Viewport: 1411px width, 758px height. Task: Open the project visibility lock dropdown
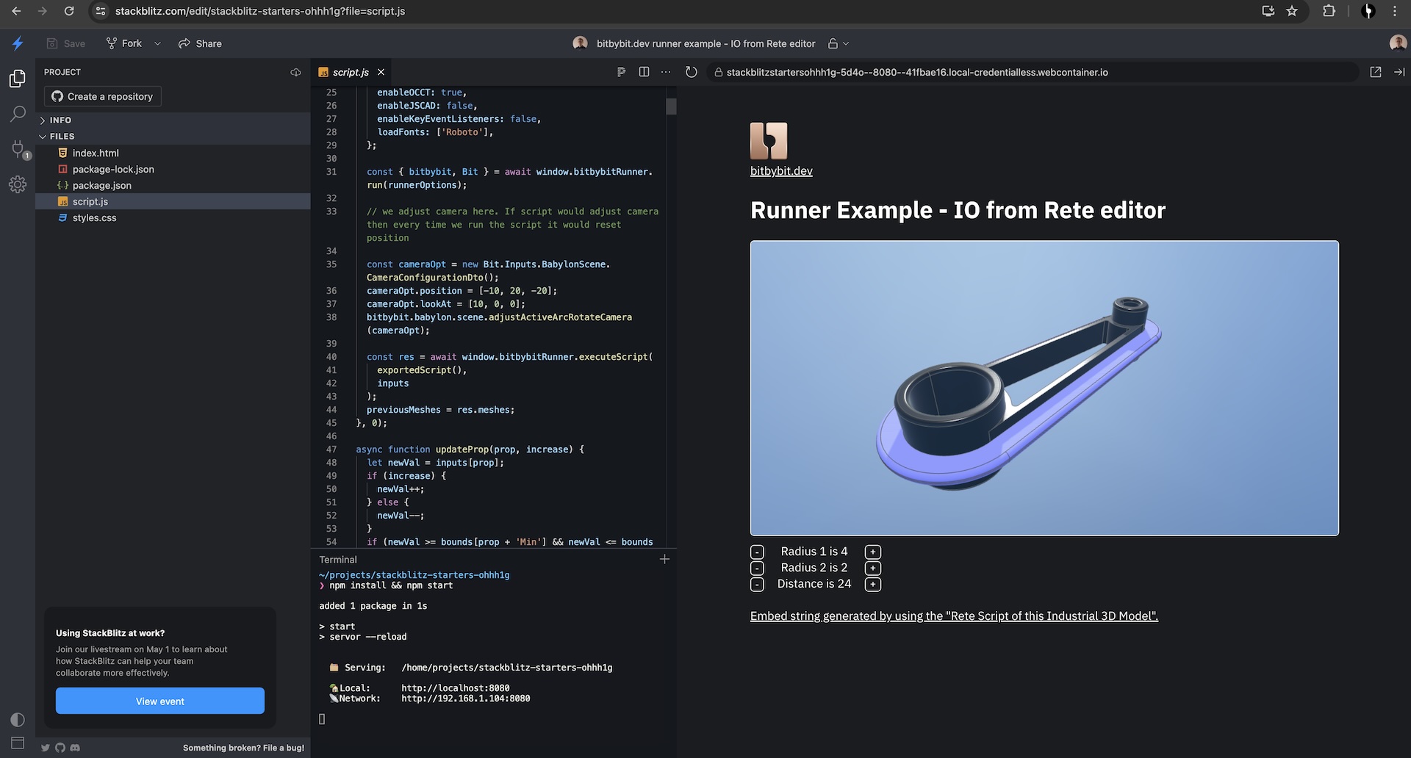[x=839, y=43]
